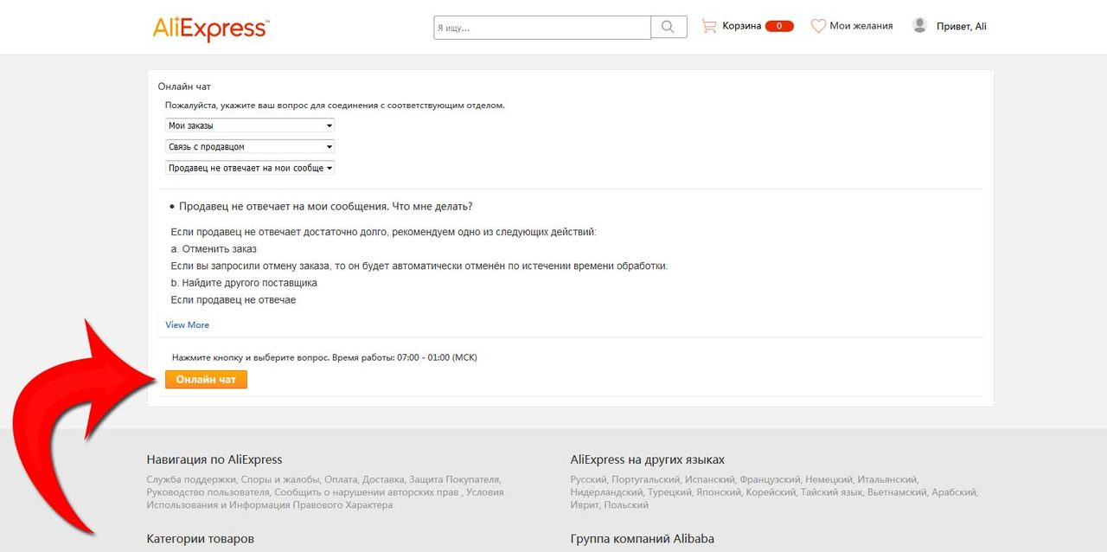
Task: Click the View More link
Action: [188, 324]
